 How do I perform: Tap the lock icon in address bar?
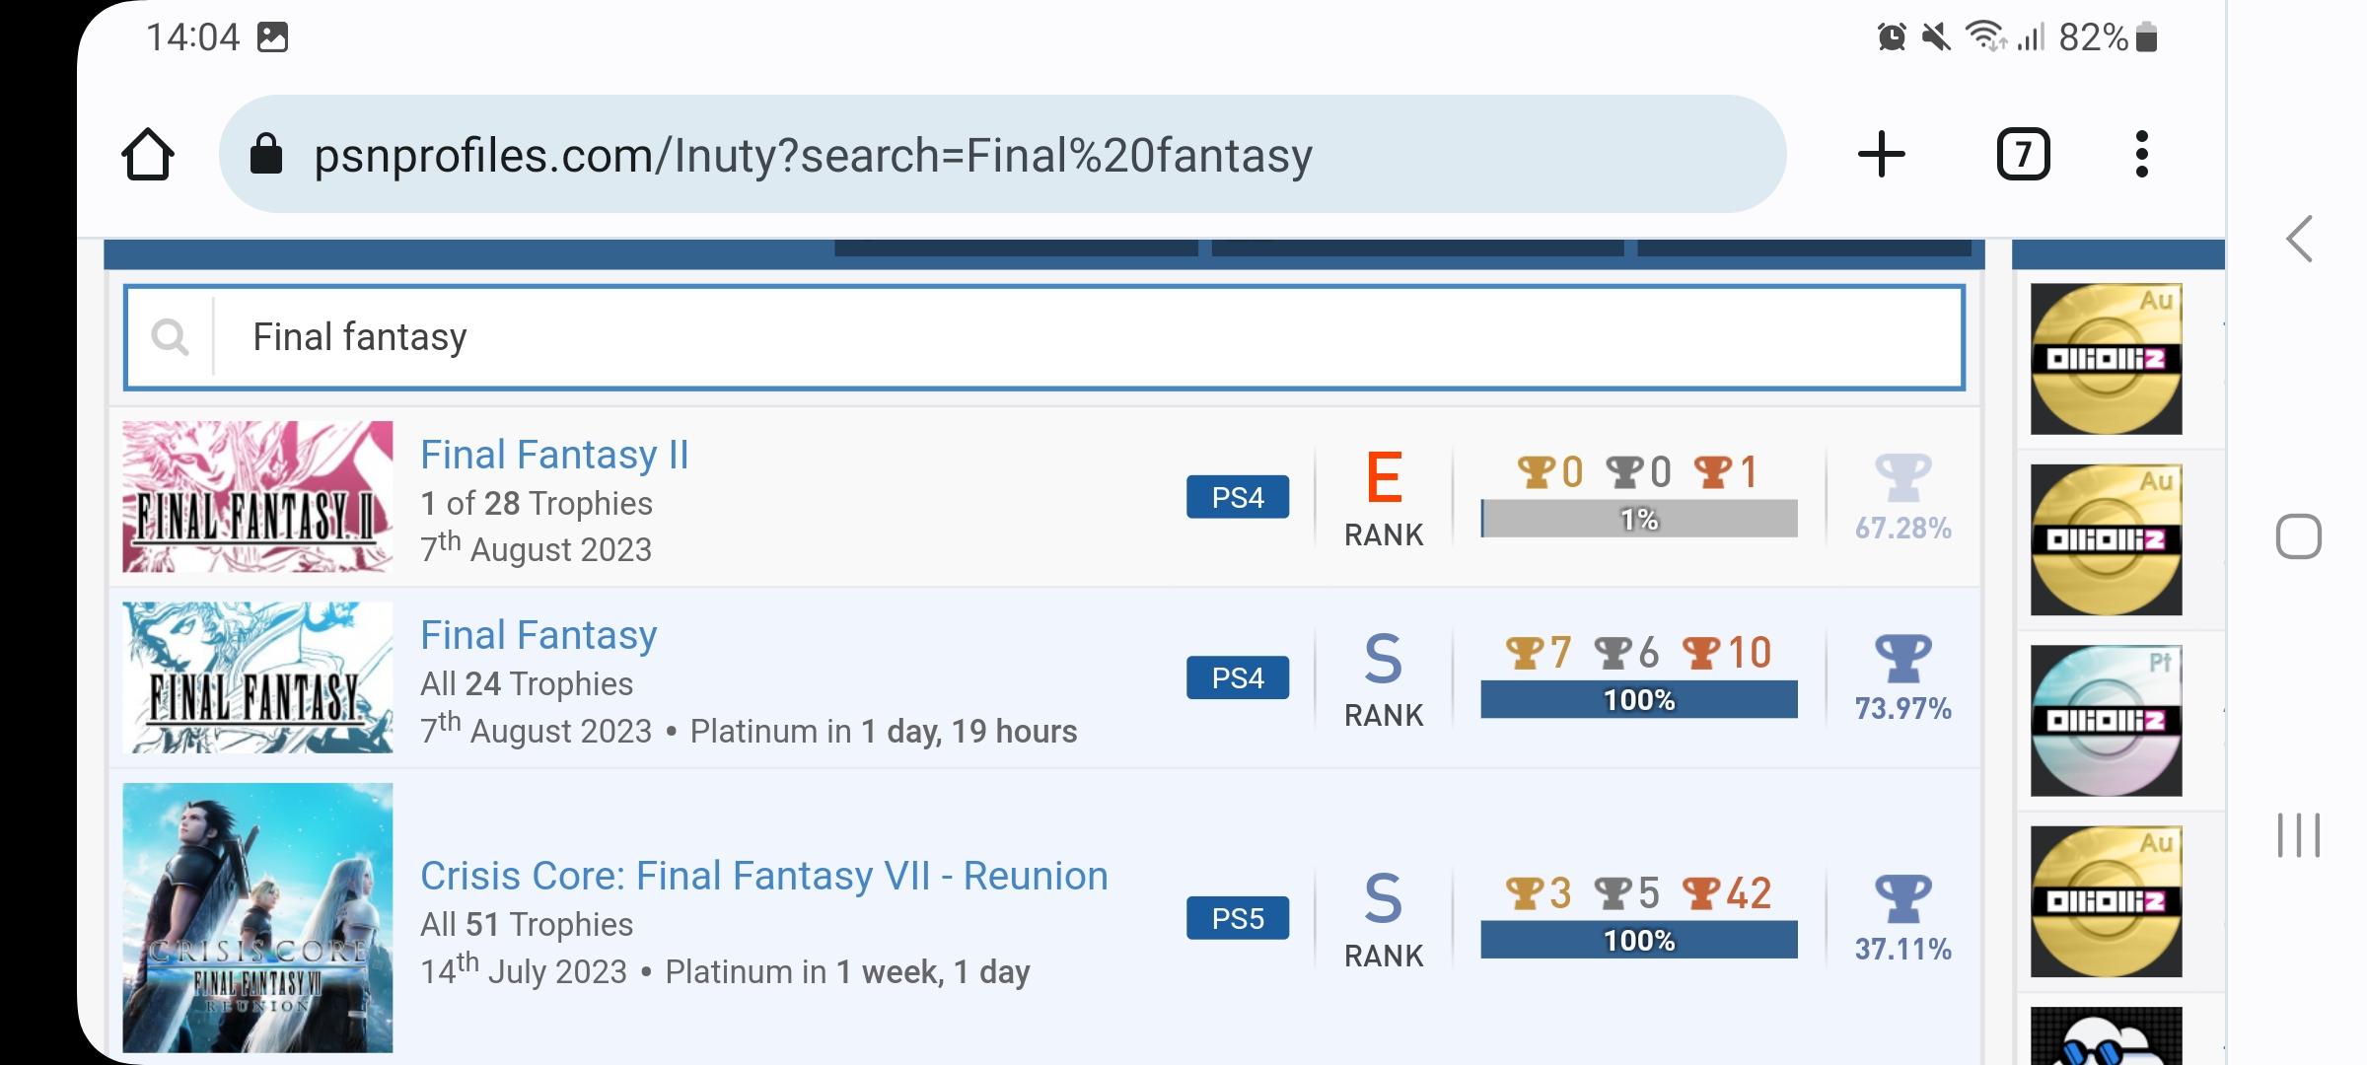click(266, 155)
